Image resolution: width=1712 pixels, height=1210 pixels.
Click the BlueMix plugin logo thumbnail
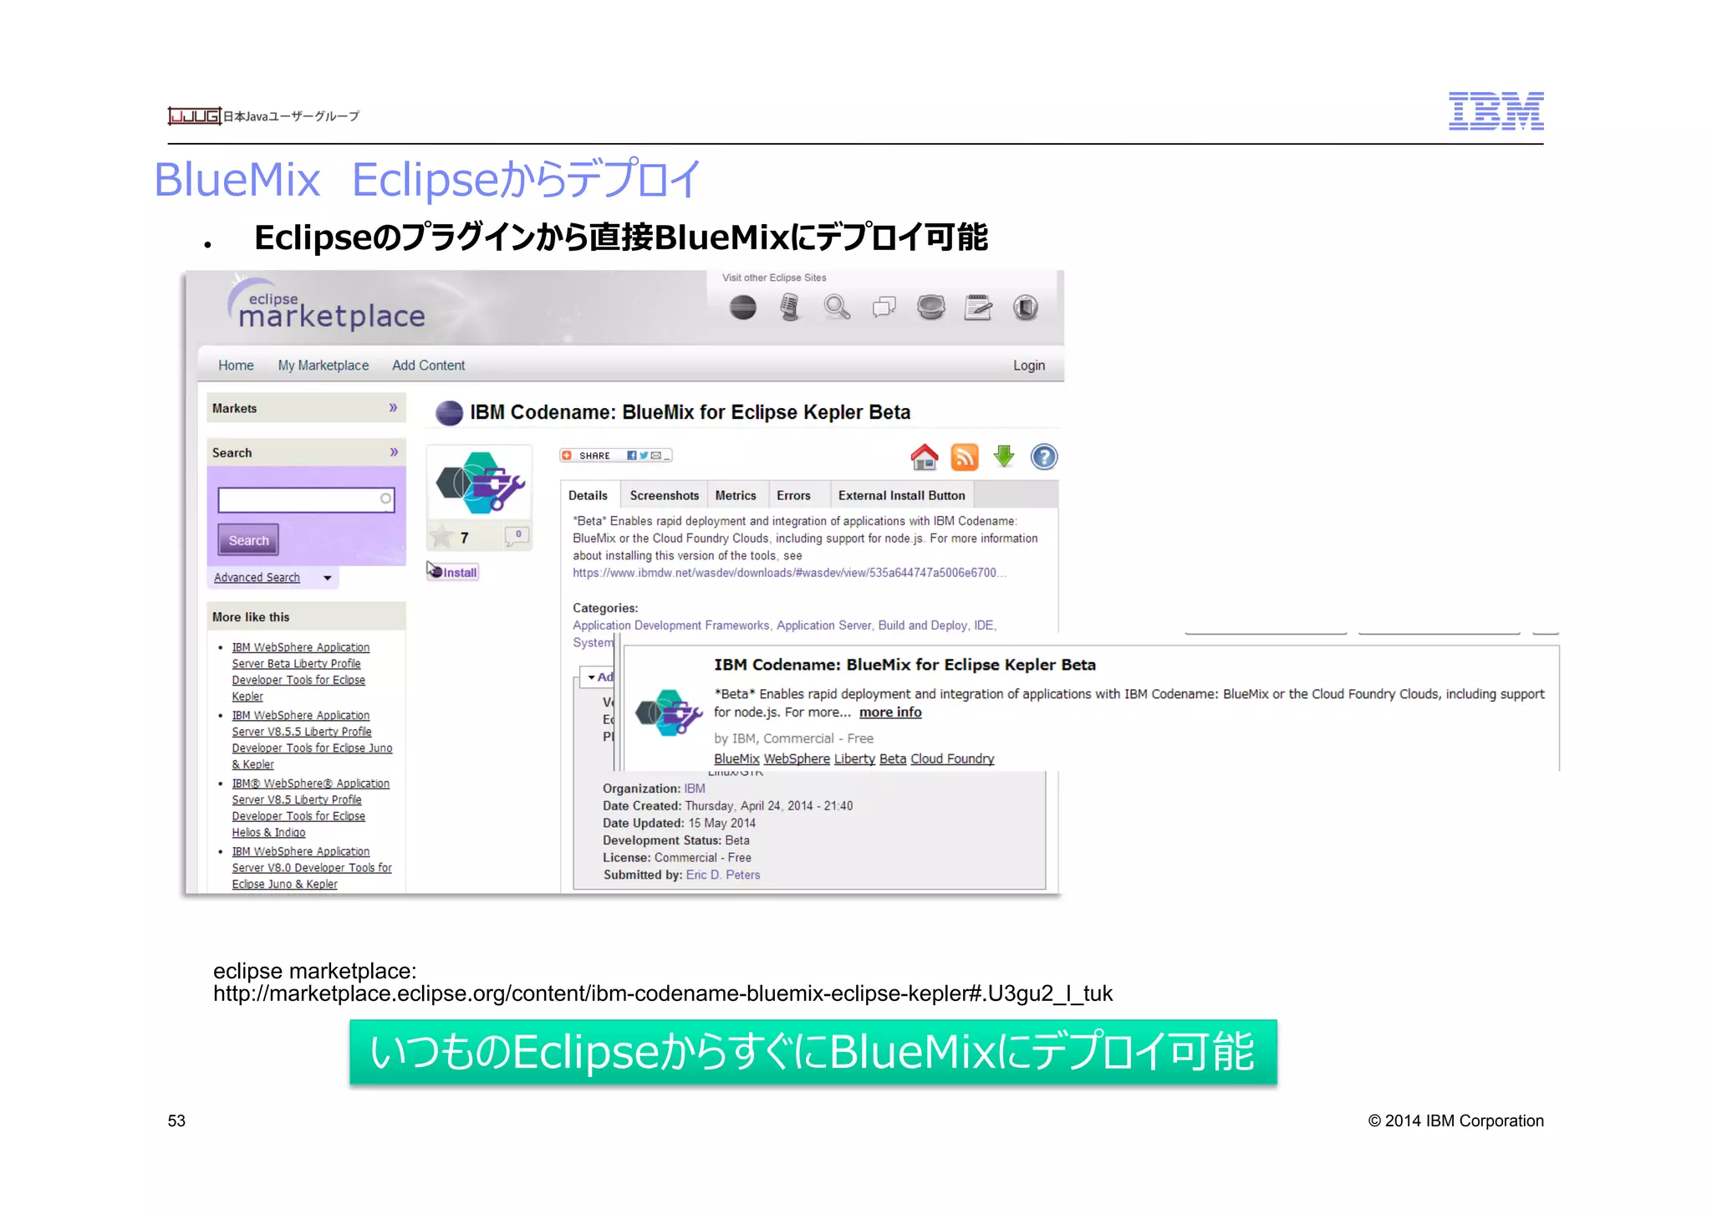tap(480, 482)
